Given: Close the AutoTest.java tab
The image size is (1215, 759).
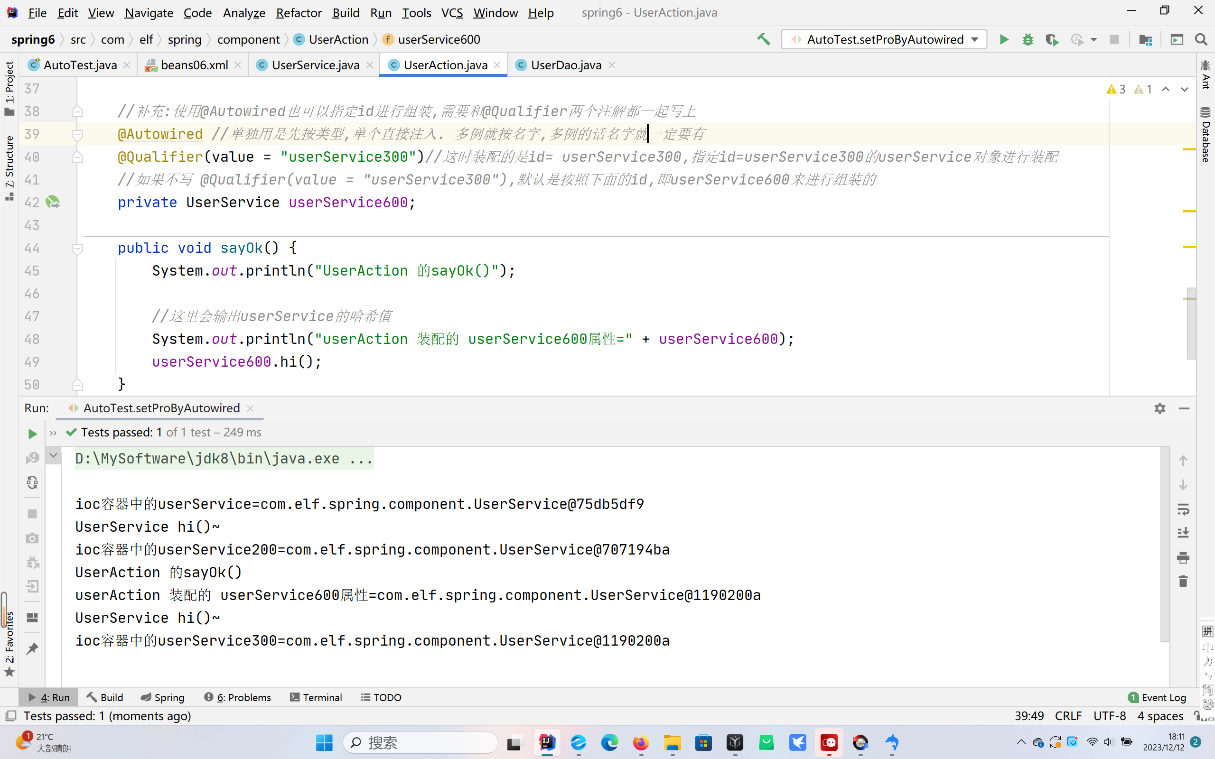Looking at the screenshot, I should pos(127,65).
